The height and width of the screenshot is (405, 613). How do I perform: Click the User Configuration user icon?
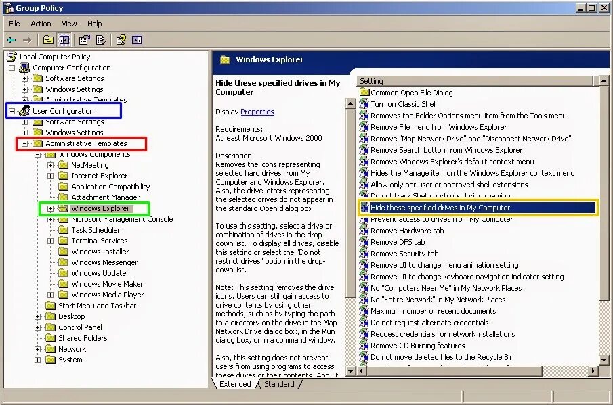24,111
